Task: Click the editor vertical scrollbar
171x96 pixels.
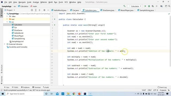Action: [170, 41]
